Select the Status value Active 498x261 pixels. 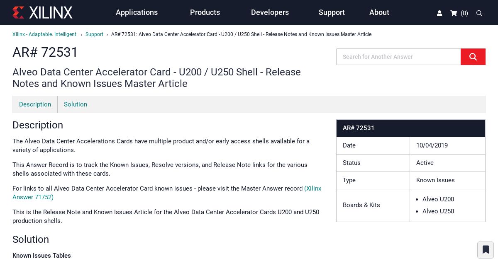(x=425, y=163)
